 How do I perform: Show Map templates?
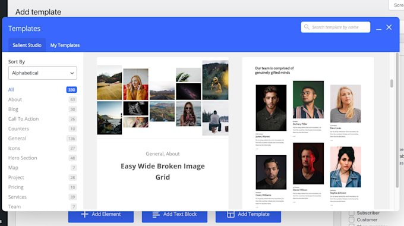13,168
